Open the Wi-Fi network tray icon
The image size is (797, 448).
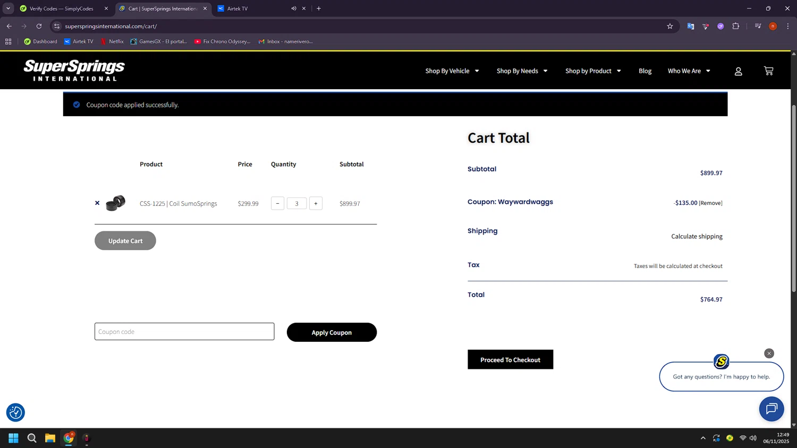[x=743, y=438]
